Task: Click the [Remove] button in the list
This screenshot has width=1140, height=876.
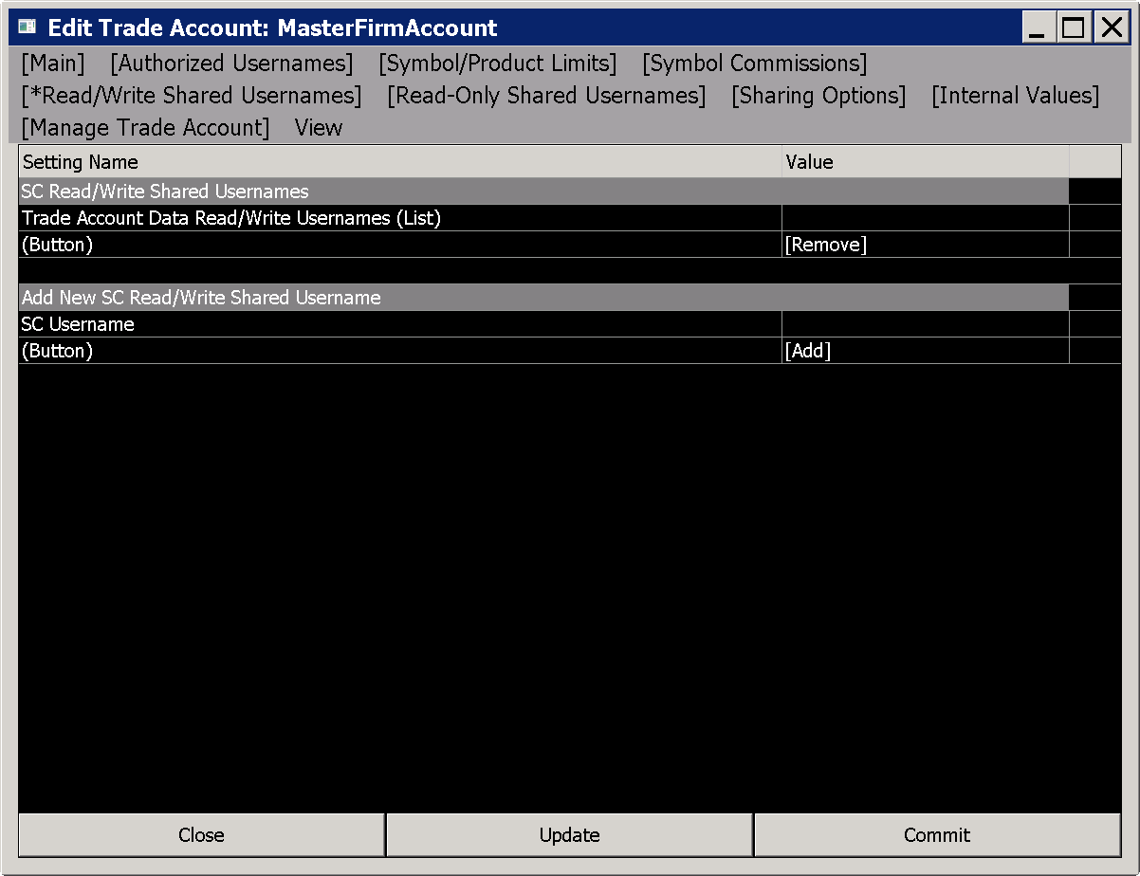Action: [826, 245]
